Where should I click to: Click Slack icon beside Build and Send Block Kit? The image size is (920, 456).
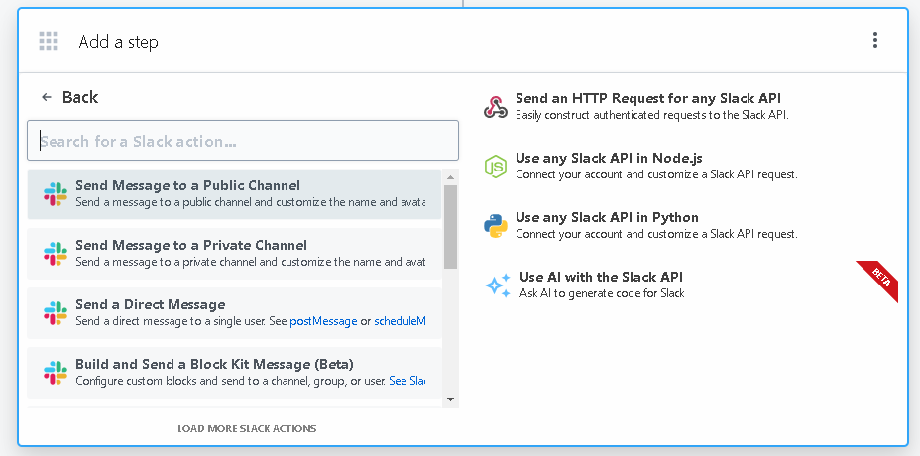(56, 373)
